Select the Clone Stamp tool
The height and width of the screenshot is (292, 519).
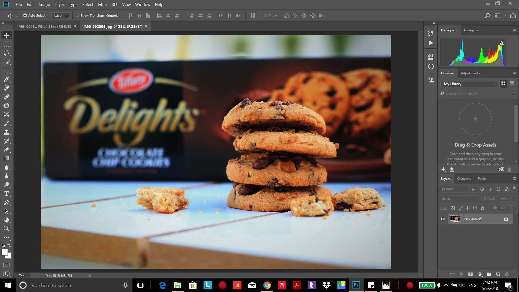[6, 132]
